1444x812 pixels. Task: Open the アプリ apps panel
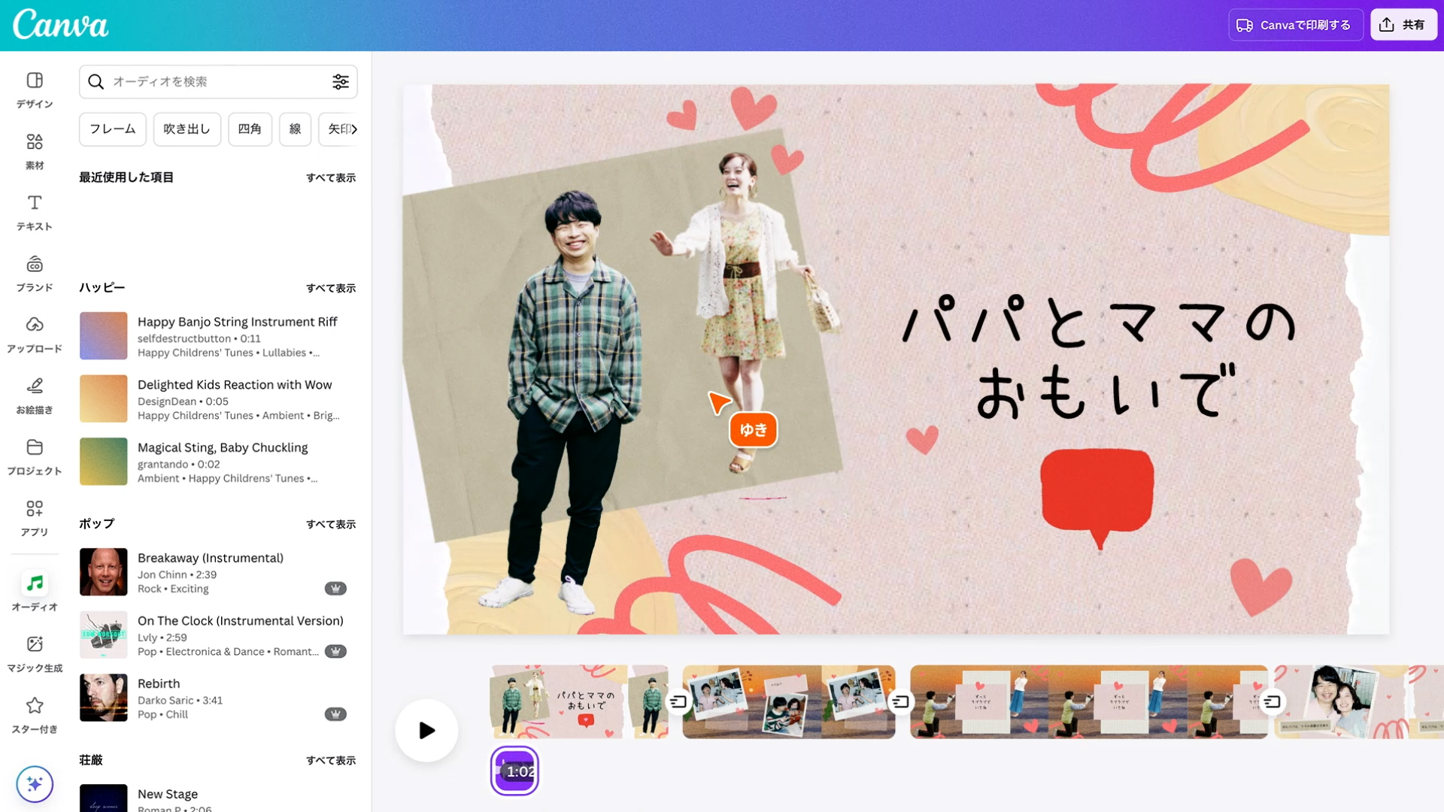(x=35, y=518)
